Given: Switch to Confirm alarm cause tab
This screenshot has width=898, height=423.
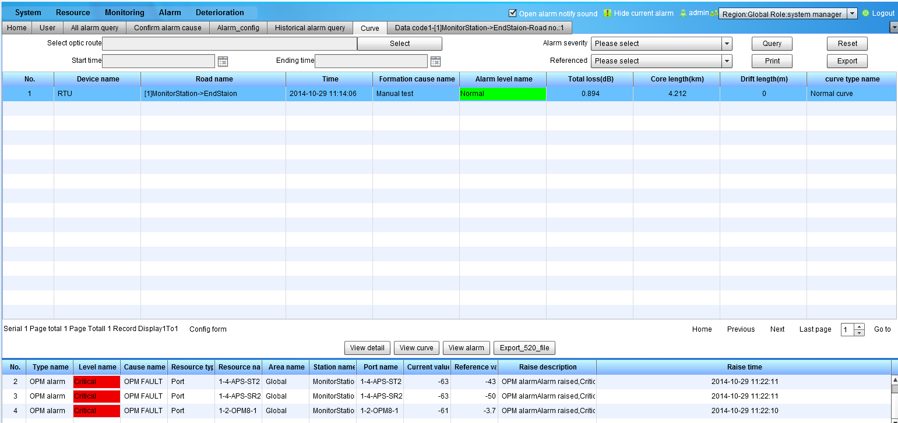Looking at the screenshot, I should (x=168, y=27).
